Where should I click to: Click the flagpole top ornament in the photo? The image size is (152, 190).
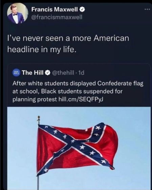click(39, 118)
